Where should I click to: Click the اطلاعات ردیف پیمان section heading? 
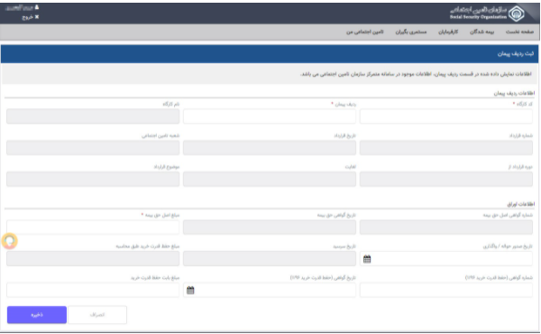coord(514,93)
